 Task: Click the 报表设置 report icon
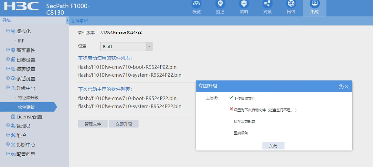(x=13, y=69)
